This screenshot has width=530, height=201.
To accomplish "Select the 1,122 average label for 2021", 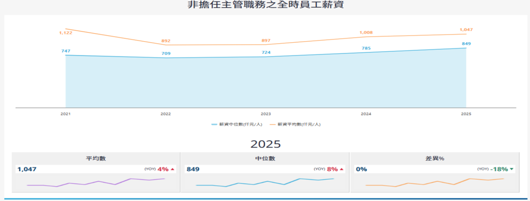I will tap(66, 33).
